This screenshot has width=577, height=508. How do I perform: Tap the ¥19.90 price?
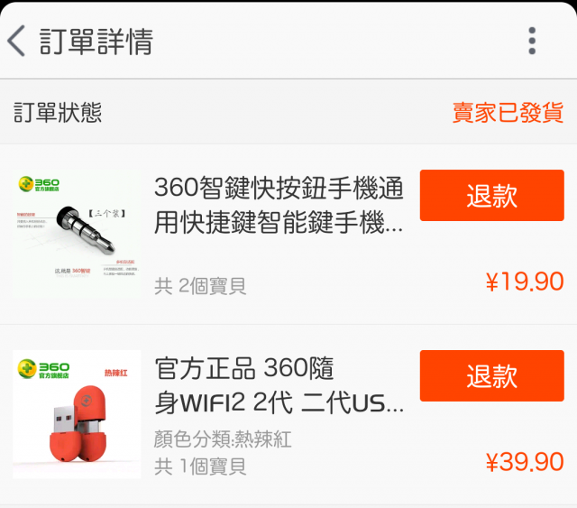click(x=525, y=282)
